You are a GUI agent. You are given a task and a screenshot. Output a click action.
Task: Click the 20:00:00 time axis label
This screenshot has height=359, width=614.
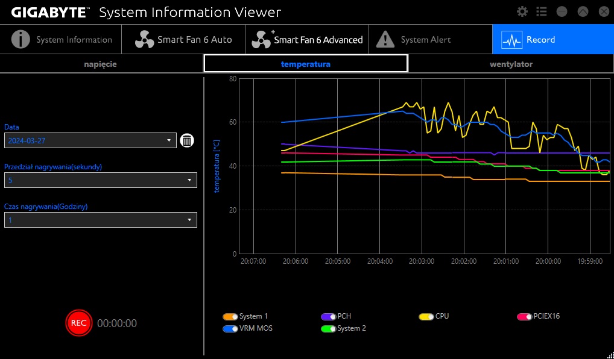548,261
